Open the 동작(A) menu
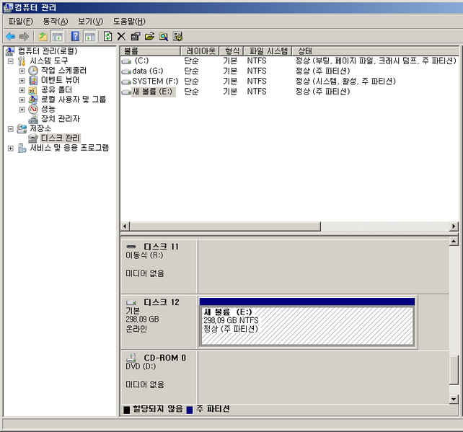 55,22
